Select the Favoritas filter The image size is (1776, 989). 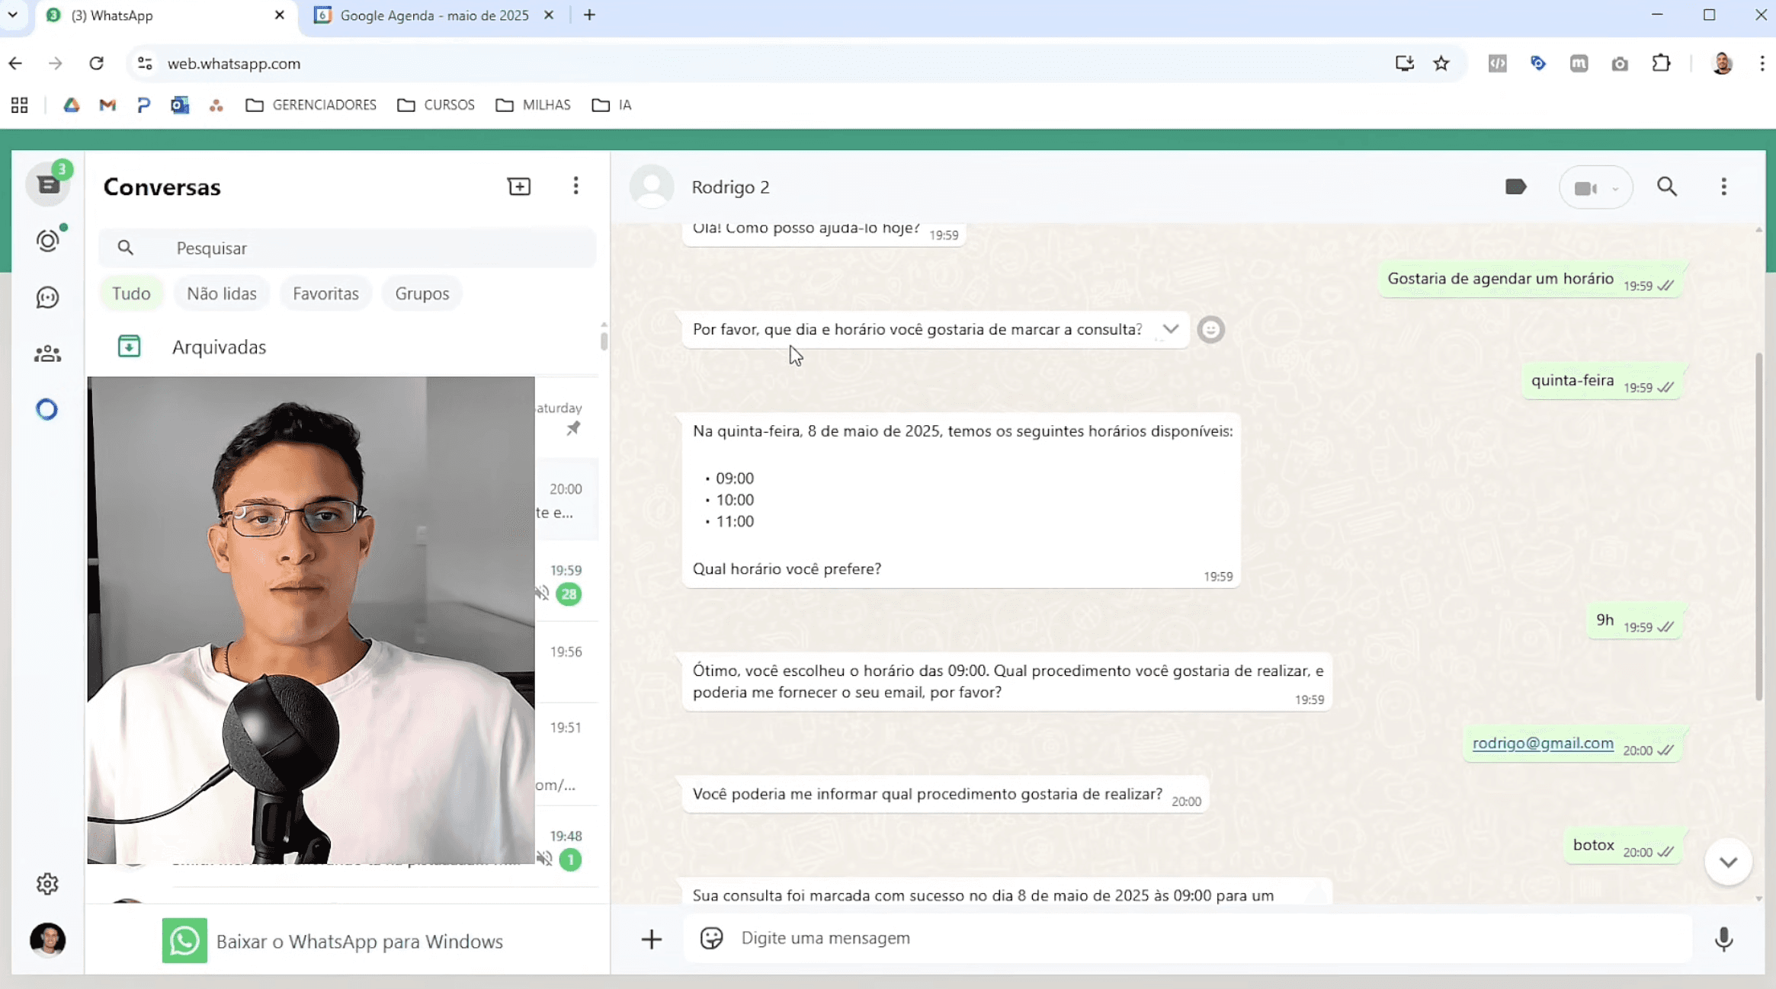click(x=325, y=293)
